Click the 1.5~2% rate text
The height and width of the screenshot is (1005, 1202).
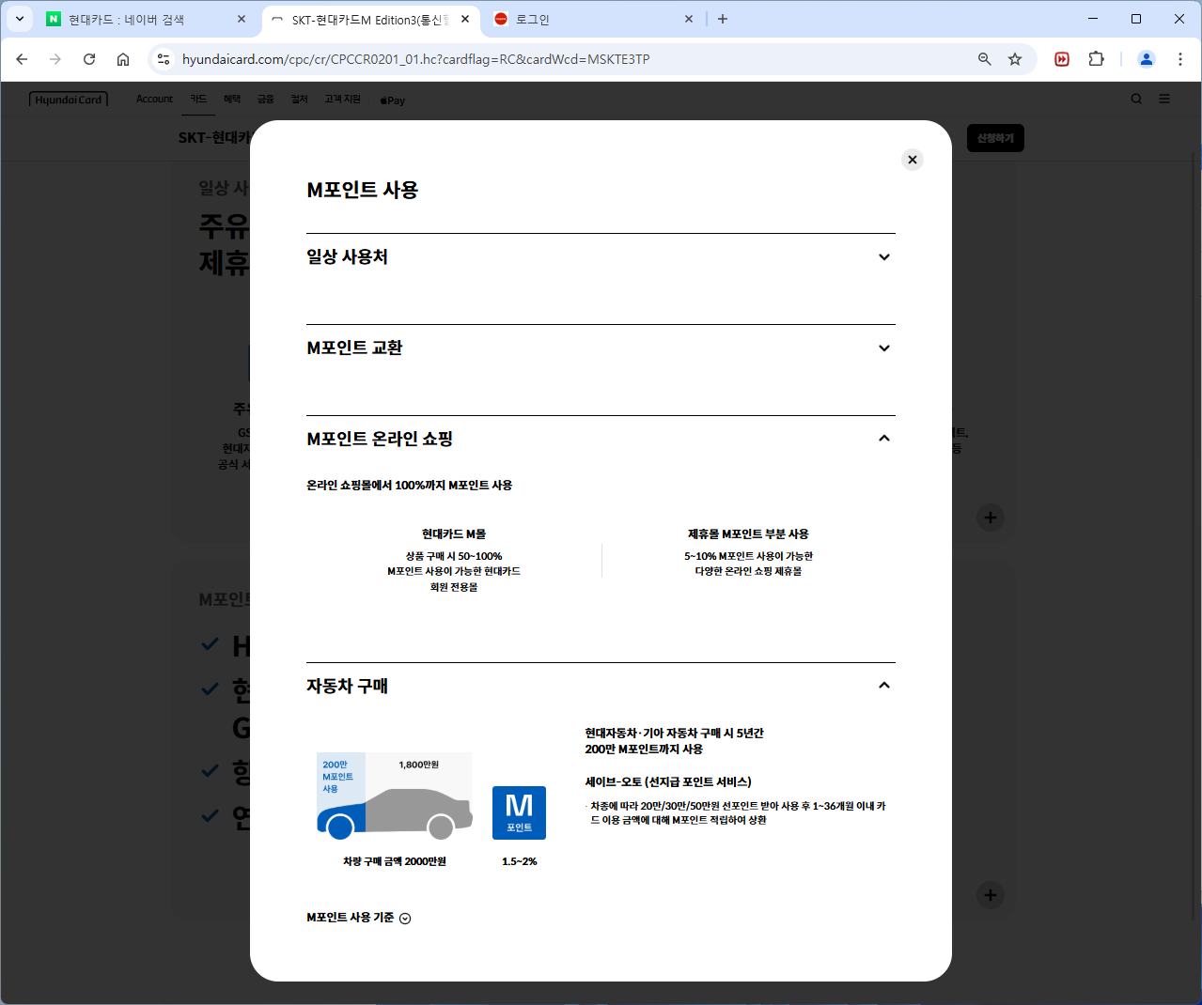click(519, 861)
